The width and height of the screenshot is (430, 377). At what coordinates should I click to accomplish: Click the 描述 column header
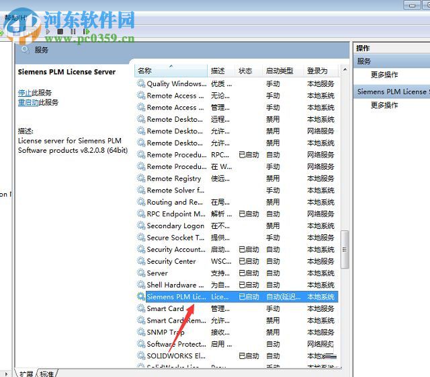pyautogui.click(x=221, y=71)
